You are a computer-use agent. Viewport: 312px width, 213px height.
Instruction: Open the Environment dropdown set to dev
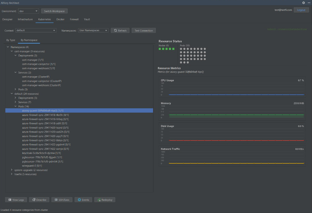click(x=29, y=11)
